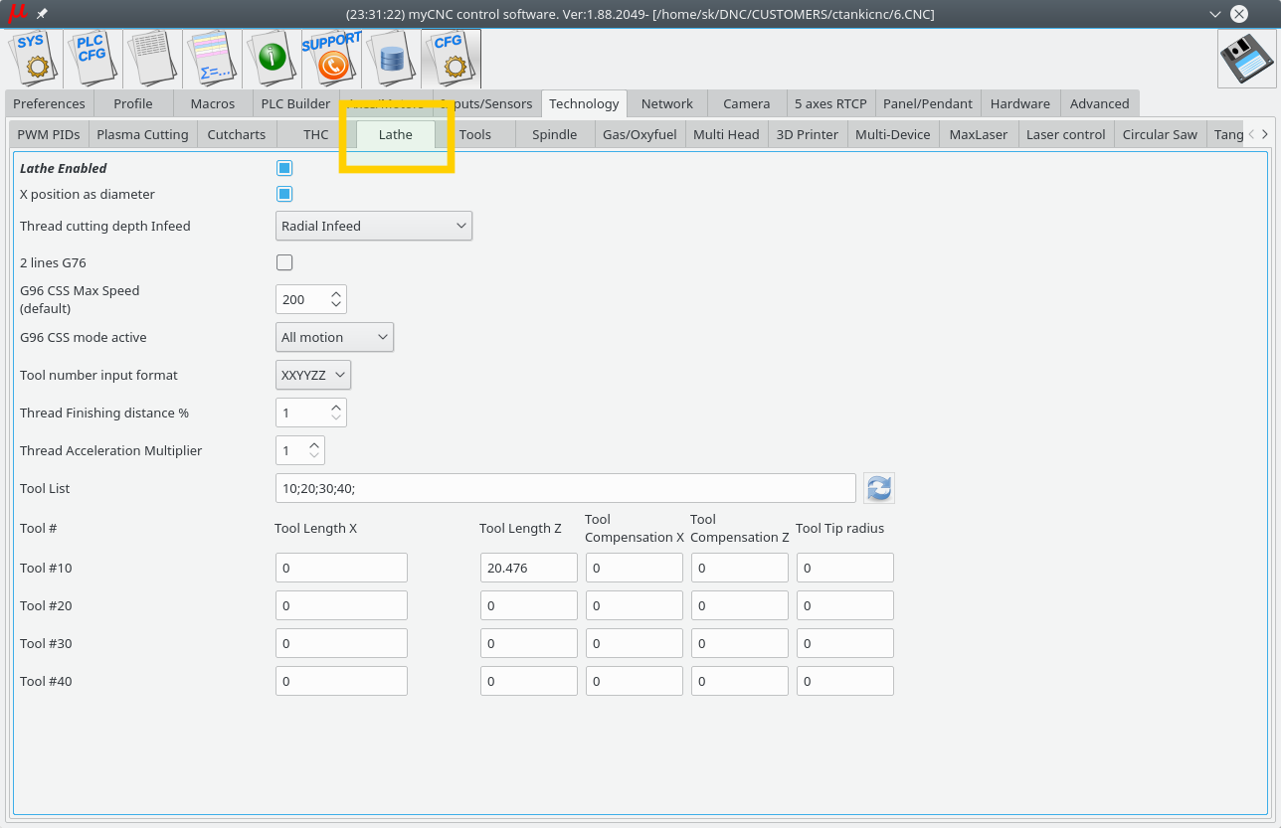Switch to the Network tab

(x=666, y=103)
